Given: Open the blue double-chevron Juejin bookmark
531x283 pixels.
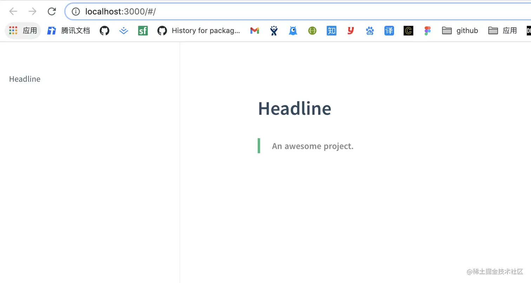Looking at the screenshot, I should [124, 31].
